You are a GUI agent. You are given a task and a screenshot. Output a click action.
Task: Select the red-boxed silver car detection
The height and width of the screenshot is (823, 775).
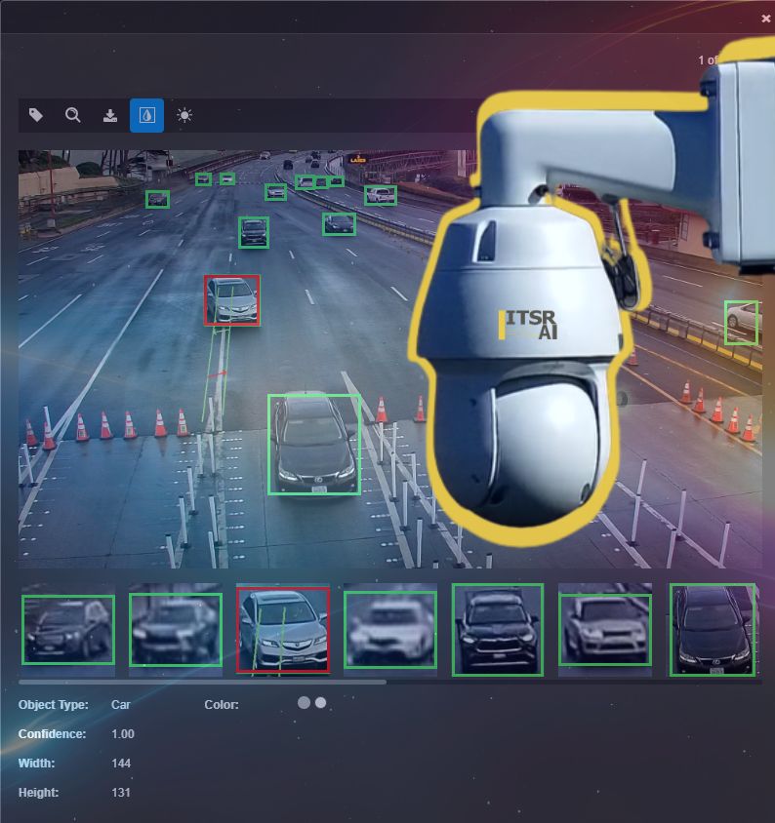pyautogui.click(x=231, y=300)
